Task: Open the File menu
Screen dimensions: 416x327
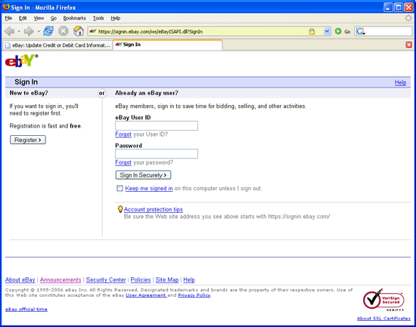Action: 8,18
